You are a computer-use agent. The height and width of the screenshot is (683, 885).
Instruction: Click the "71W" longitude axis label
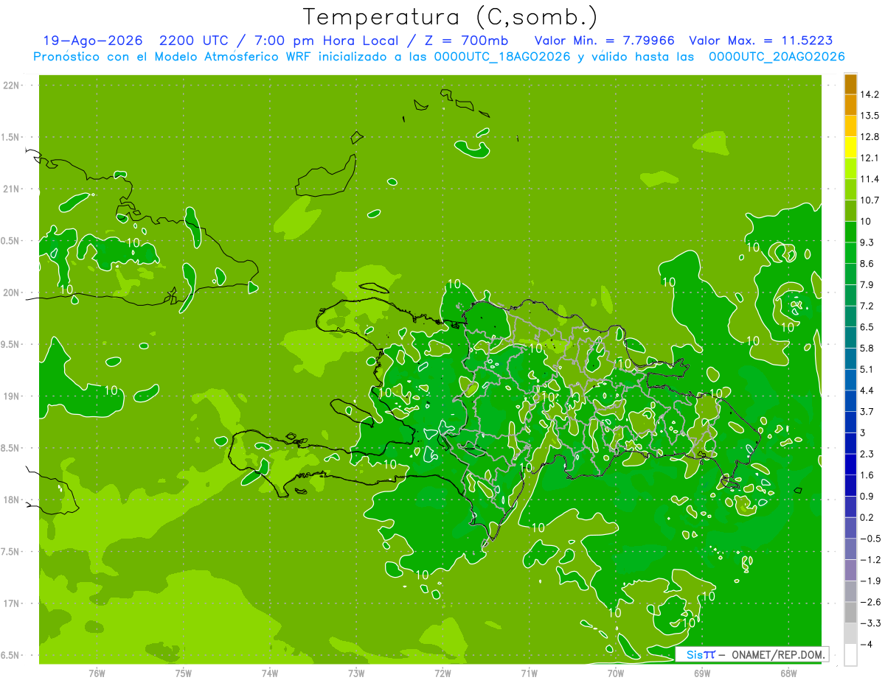[529, 673]
